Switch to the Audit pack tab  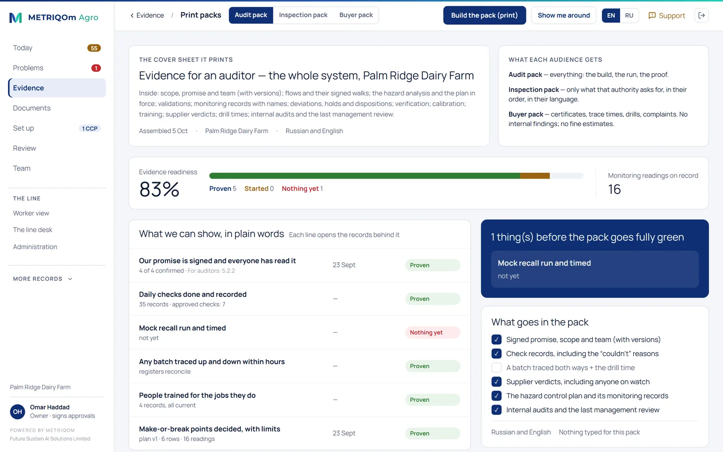coord(251,15)
